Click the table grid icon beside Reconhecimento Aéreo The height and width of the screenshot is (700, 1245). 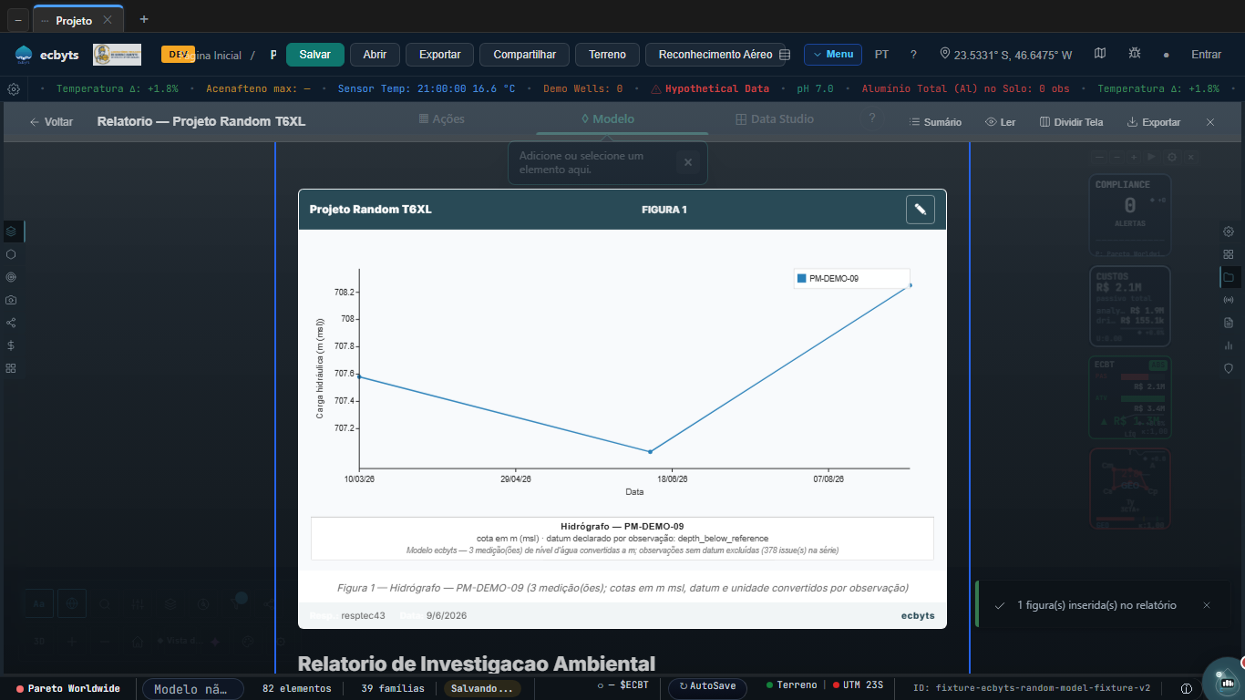click(x=784, y=55)
